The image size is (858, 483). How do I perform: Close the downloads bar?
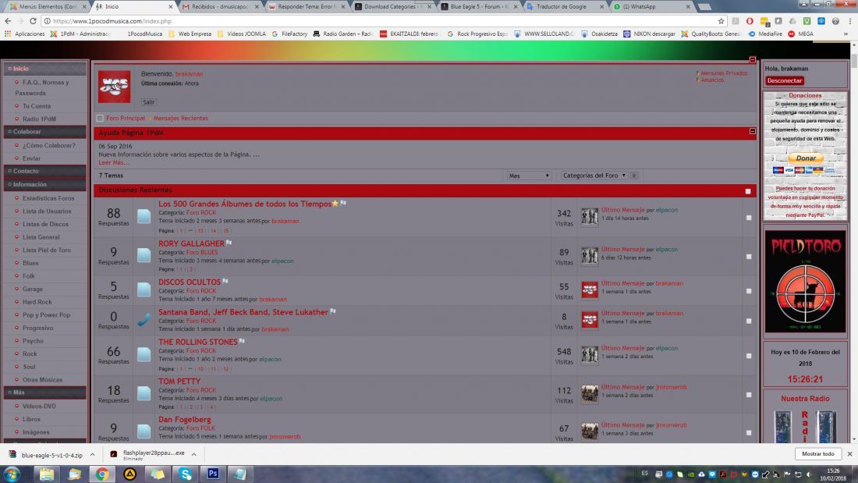point(849,454)
